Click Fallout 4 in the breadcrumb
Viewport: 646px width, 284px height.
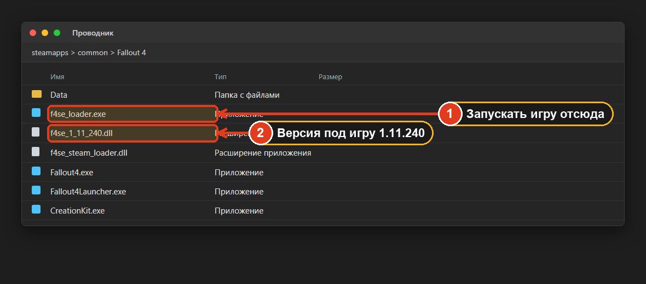[x=131, y=52]
